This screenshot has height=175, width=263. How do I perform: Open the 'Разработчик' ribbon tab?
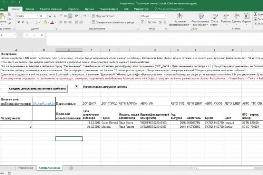pos(141,9)
